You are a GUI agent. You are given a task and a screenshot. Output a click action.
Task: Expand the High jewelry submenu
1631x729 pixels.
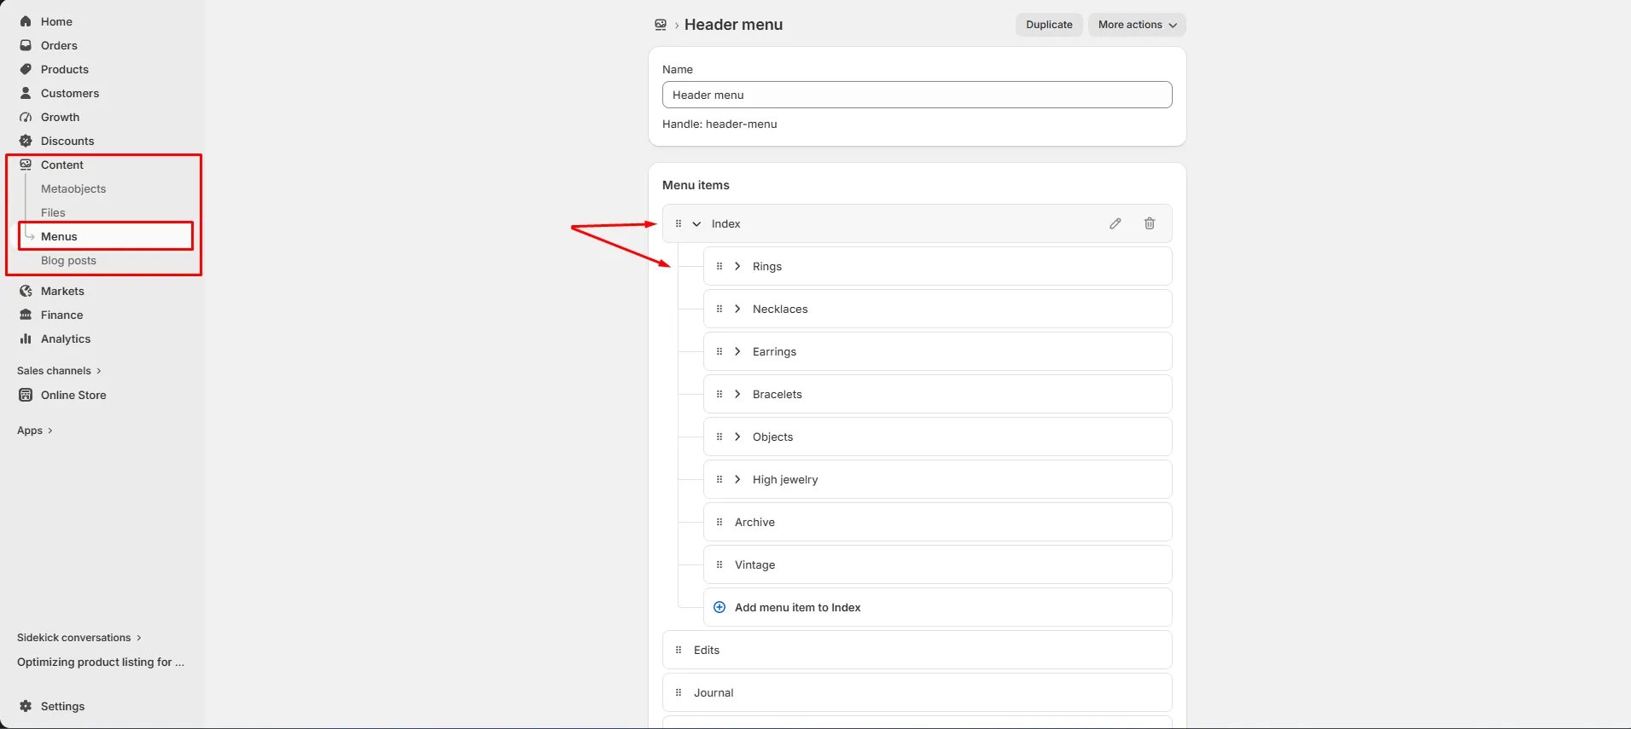pos(737,479)
